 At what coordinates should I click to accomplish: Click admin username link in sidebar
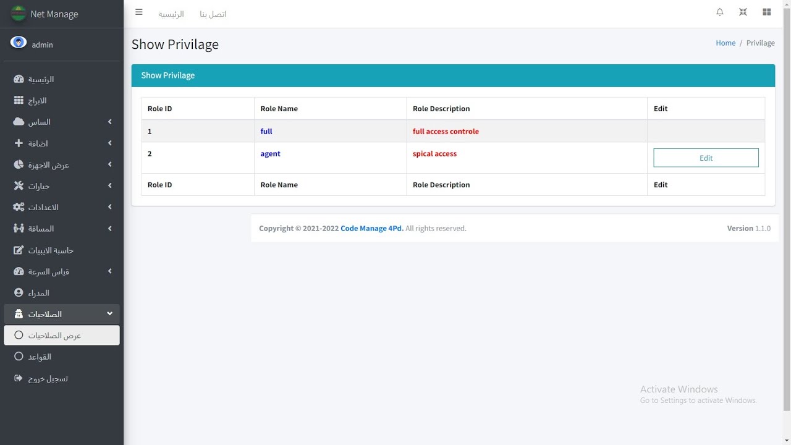(x=43, y=44)
